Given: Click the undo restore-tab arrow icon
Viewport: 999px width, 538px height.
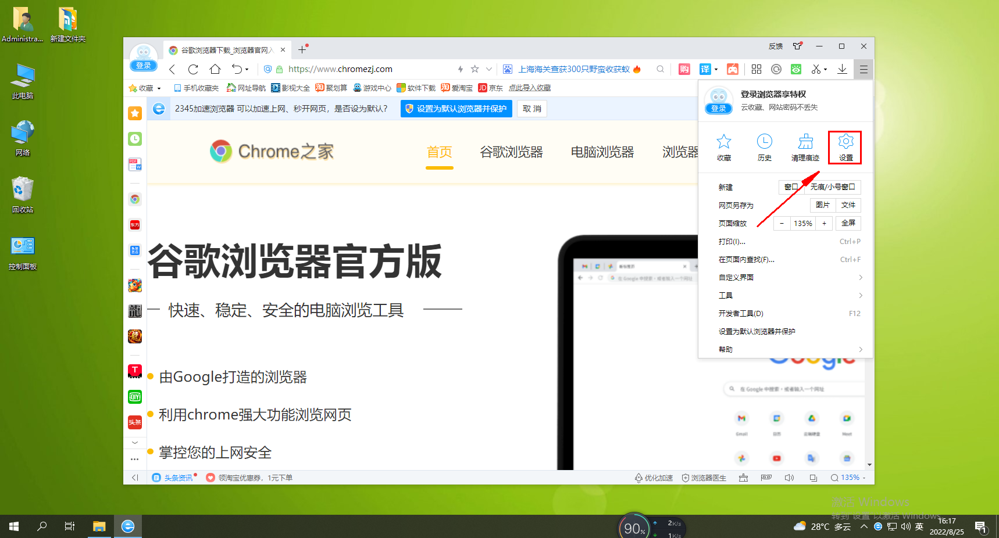Looking at the screenshot, I should click(x=237, y=69).
